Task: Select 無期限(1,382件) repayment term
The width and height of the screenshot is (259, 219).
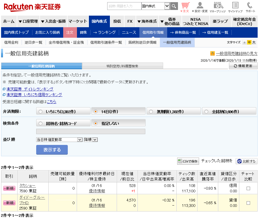Action: [174, 111]
